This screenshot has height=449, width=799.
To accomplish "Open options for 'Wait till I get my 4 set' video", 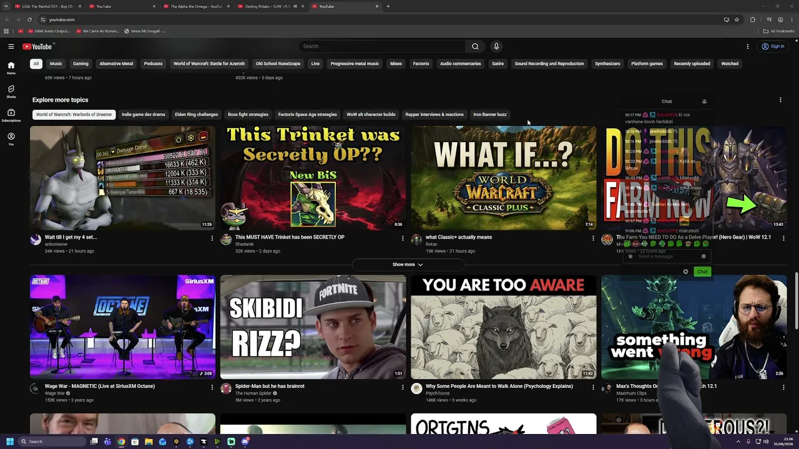I will (x=212, y=238).
